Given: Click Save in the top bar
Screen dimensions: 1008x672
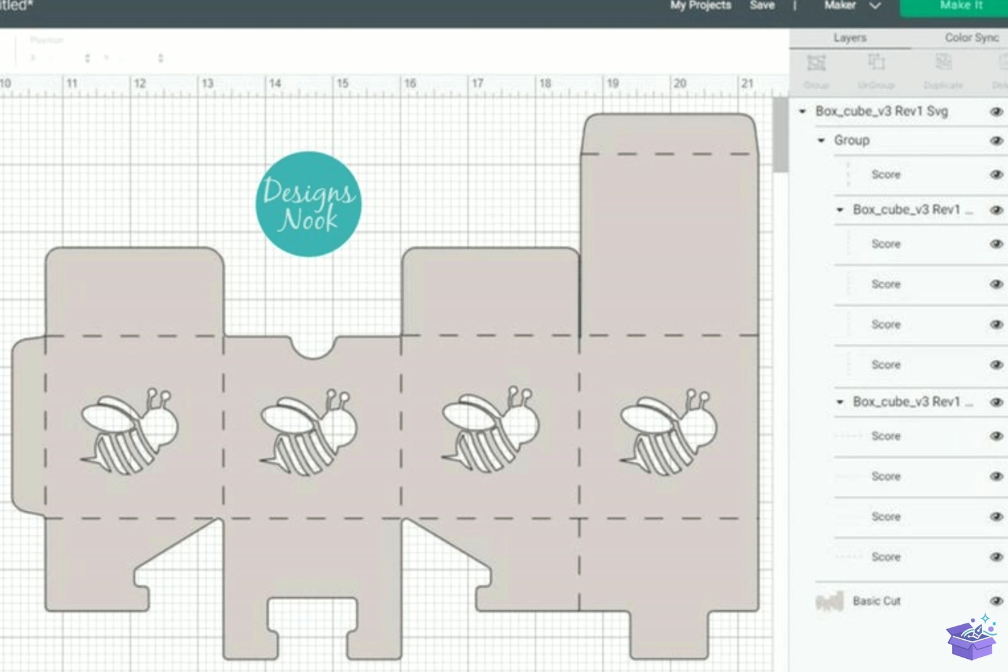Looking at the screenshot, I should (762, 6).
